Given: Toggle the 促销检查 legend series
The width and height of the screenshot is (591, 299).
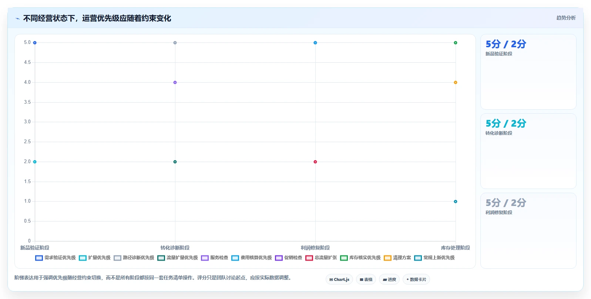Looking at the screenshot, I should pyautogui.click(x=289, y=258).
